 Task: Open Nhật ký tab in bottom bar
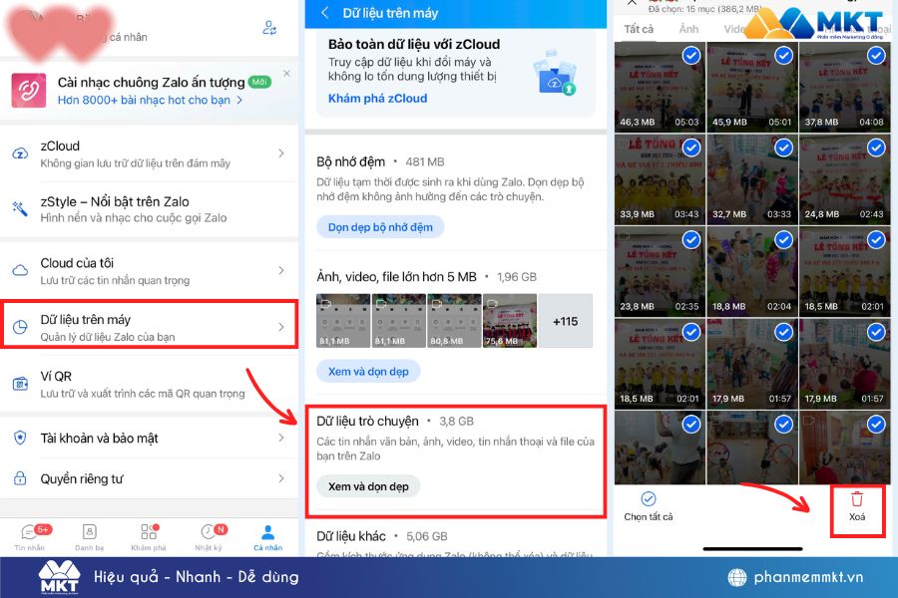point(209,537)
